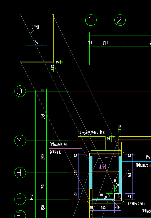Pick the 750 dimension left of the shaft

tap(76, 194)
